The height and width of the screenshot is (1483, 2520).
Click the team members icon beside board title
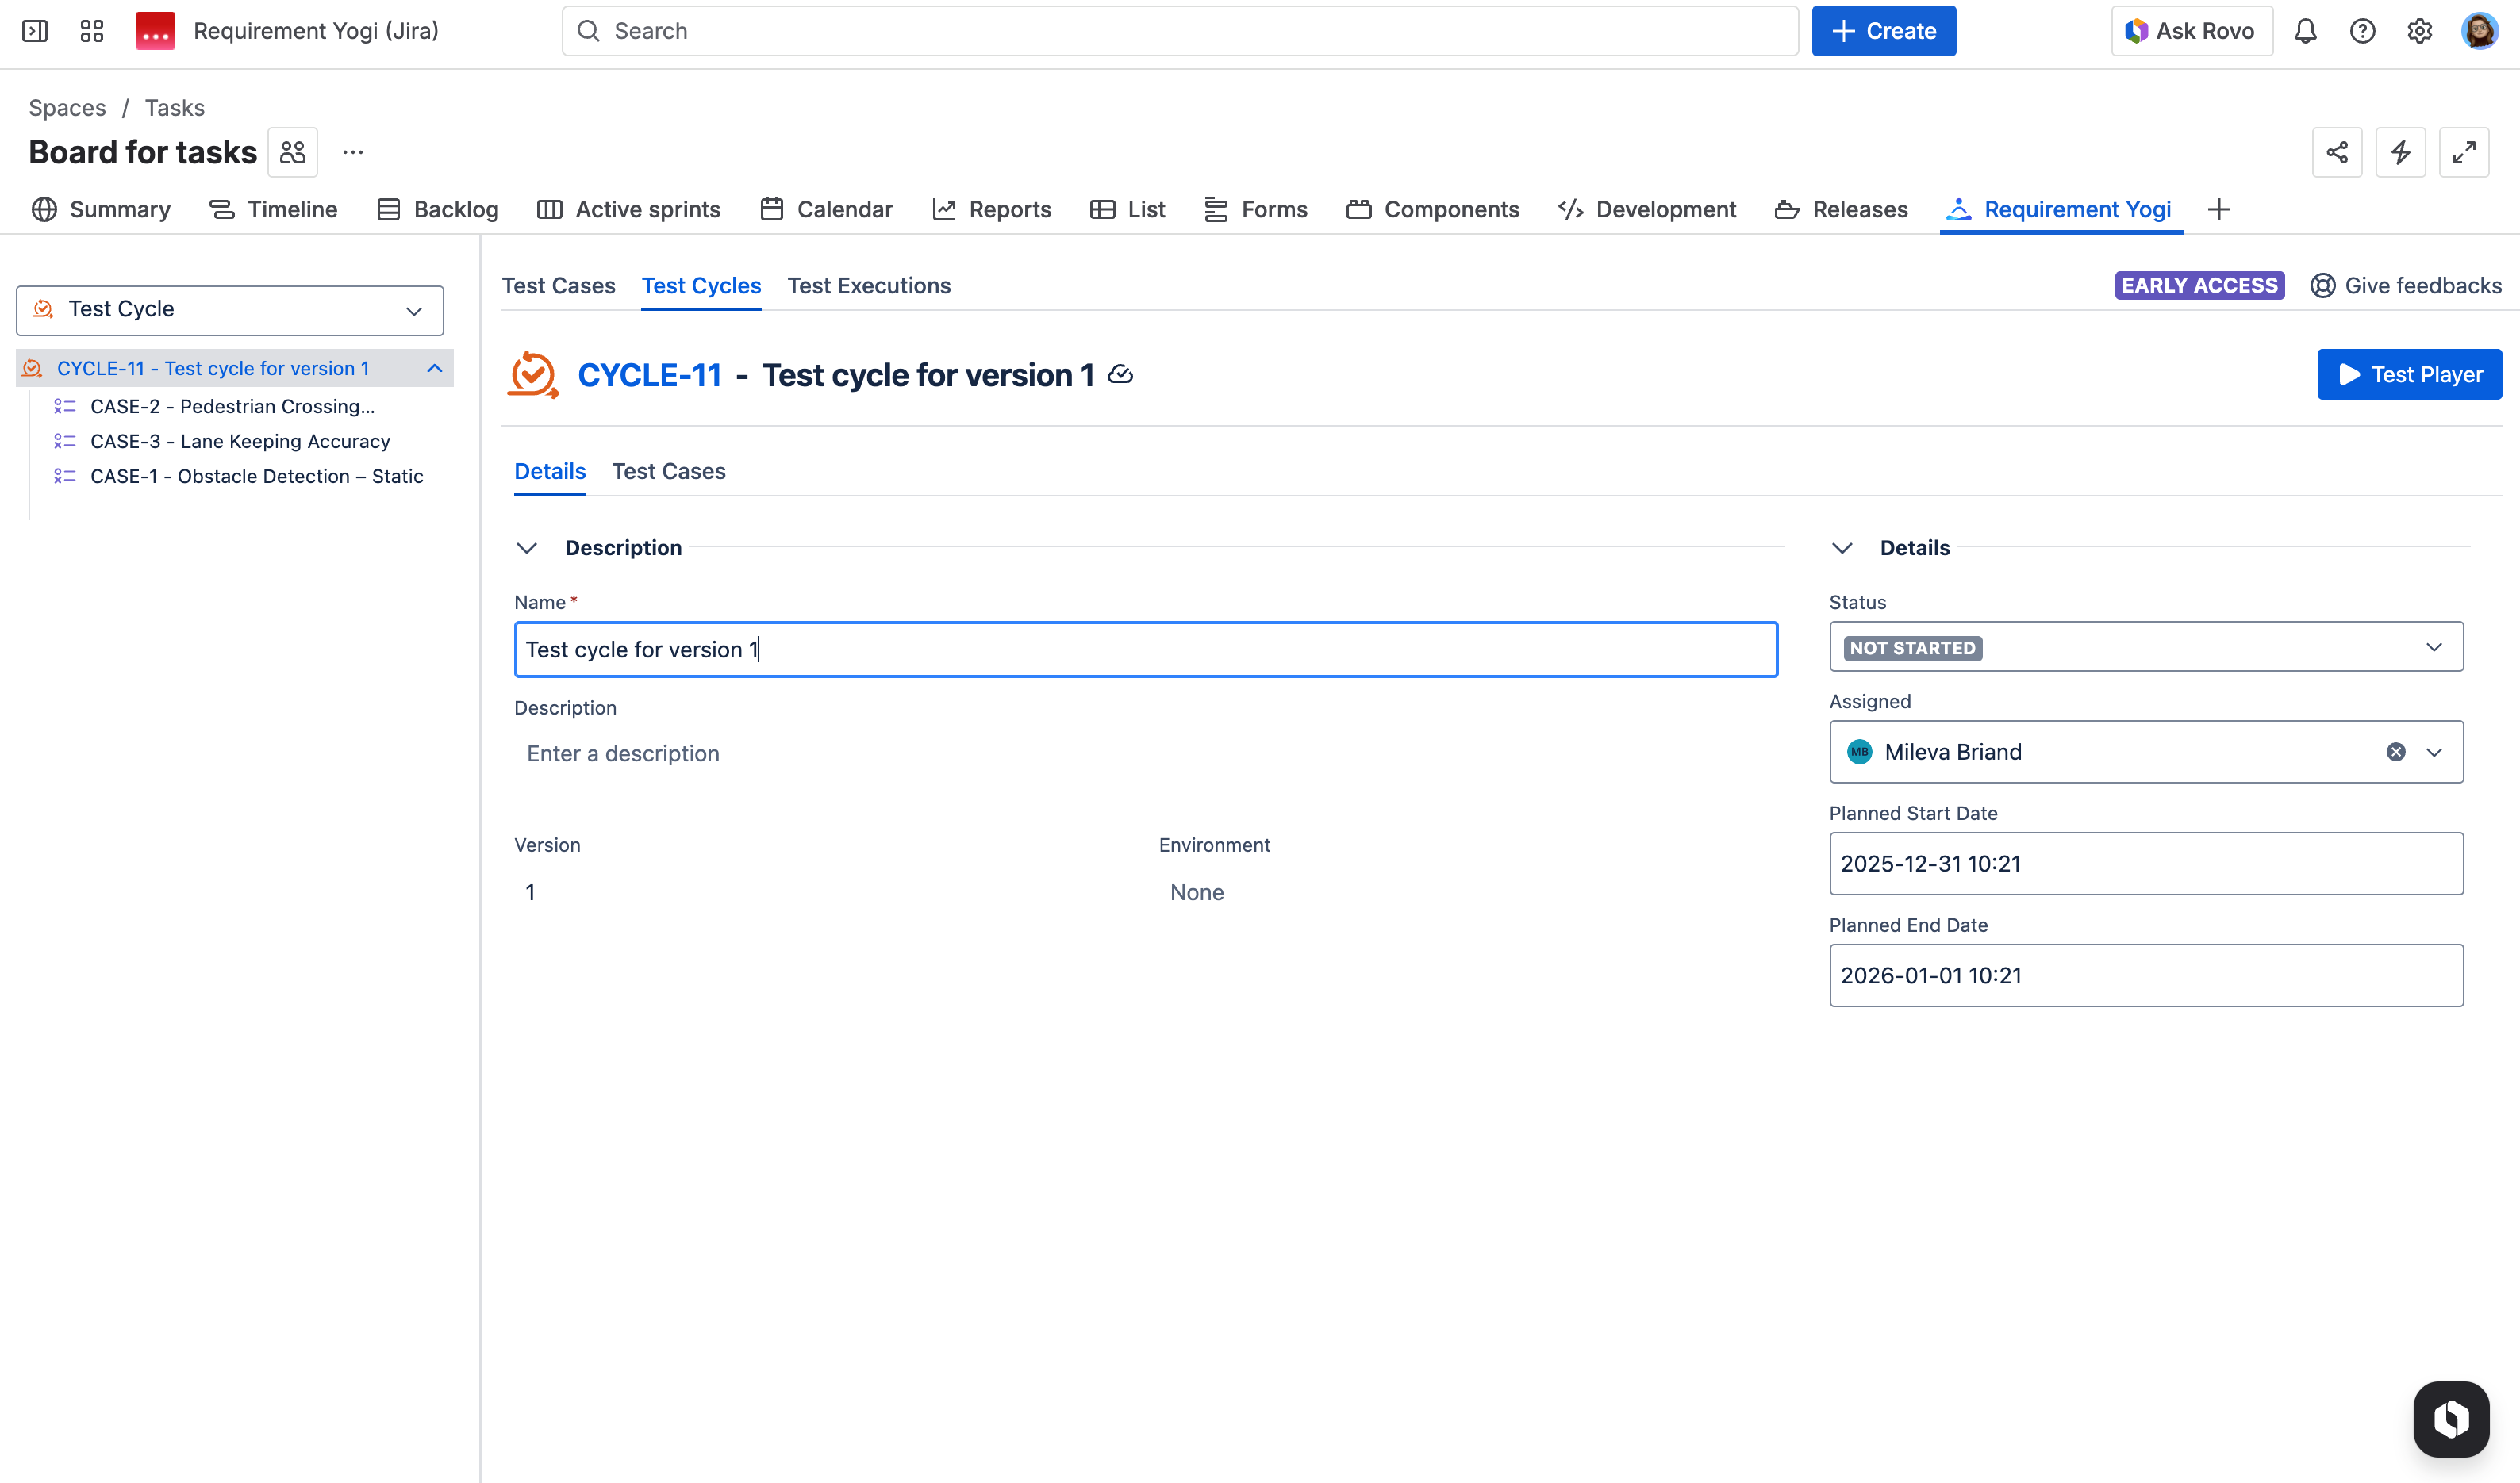point(293,153)
